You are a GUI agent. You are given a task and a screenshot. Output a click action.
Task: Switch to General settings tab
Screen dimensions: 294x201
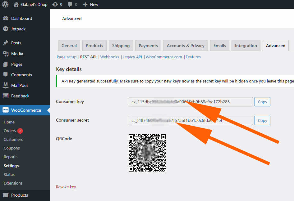point(69,46)
